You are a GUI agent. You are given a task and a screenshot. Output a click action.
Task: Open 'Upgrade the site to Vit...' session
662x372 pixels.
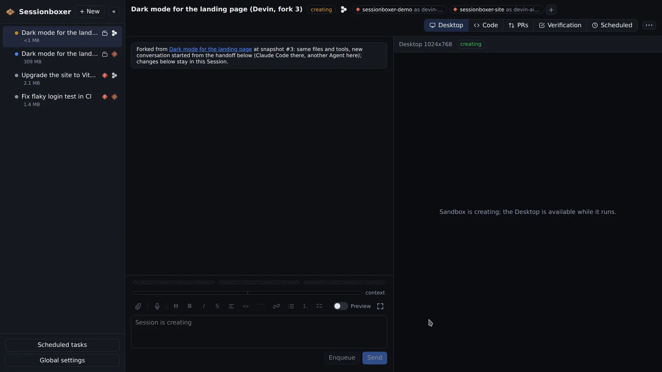62,79
